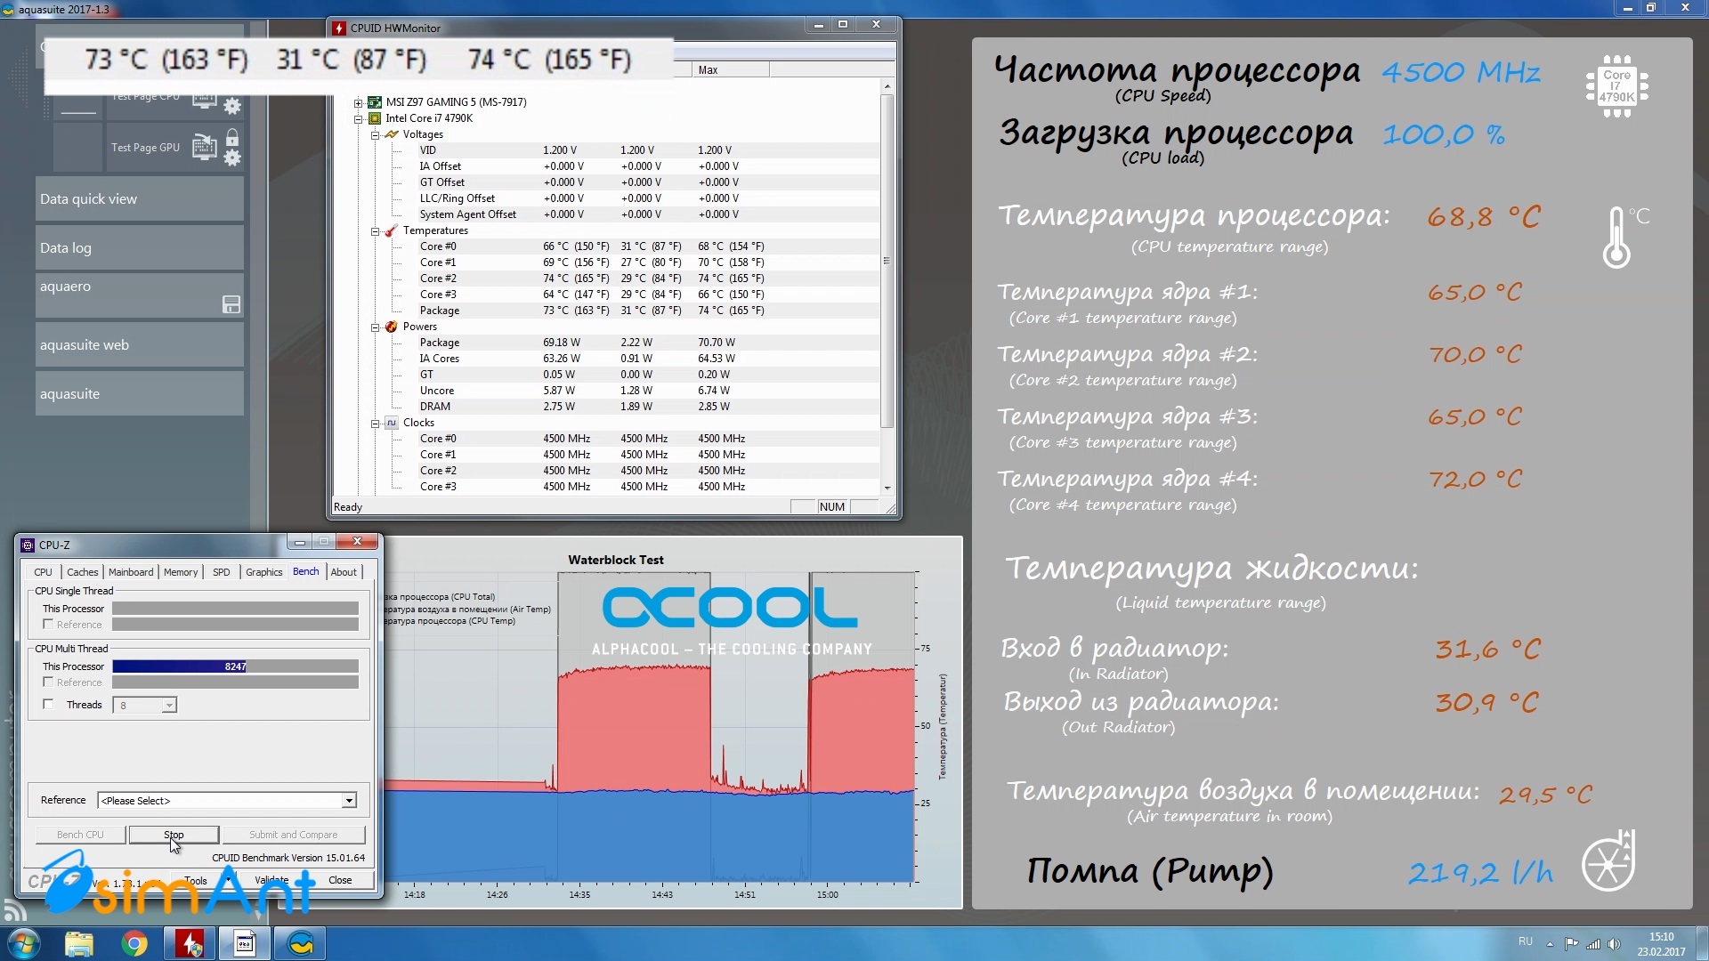Viewport: 1709px width, 961px height.
Task: Open settings gear for Test Page CPU
Action: coord(232,107)
